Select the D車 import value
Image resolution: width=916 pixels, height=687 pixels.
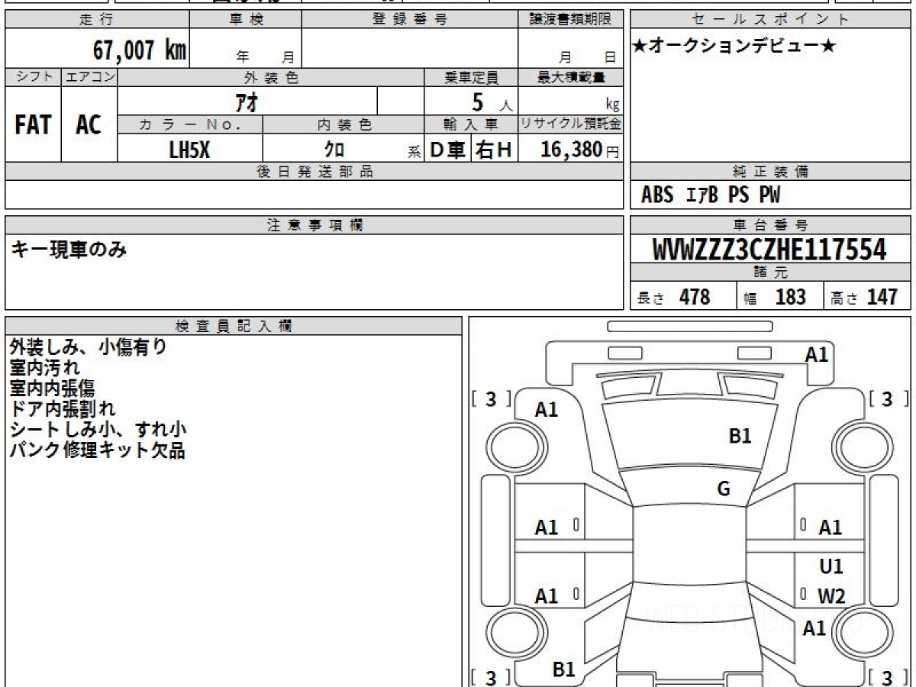point(447,150)
